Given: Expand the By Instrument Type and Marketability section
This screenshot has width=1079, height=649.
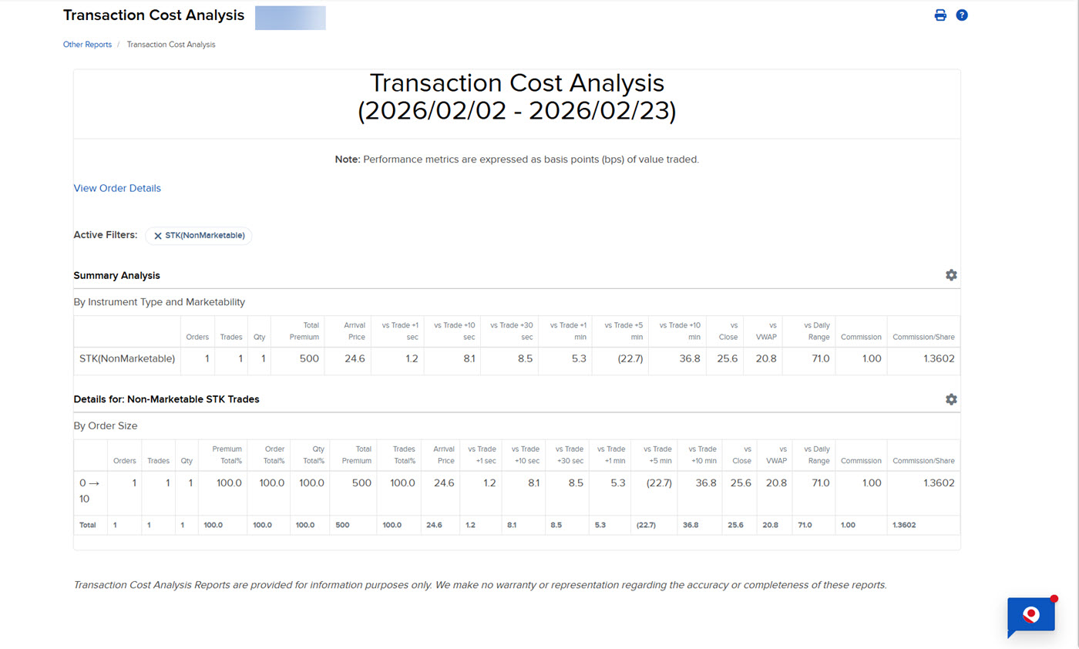Looking at the screenshot, I should pyautogui.click(x=159, y=301).
